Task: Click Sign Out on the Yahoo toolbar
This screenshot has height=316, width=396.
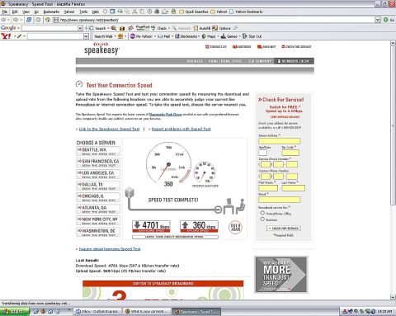Action: 252,36
